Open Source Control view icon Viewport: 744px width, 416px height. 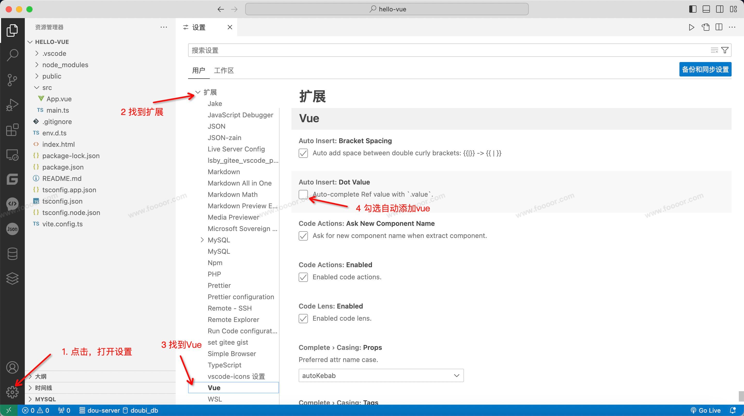point(12,80)
